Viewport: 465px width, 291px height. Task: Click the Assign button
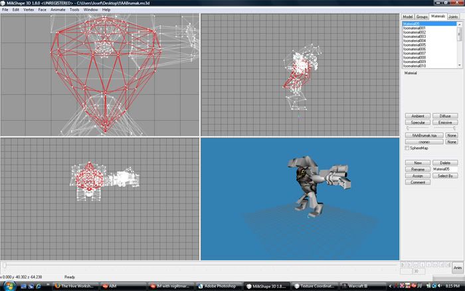point(418,176)
